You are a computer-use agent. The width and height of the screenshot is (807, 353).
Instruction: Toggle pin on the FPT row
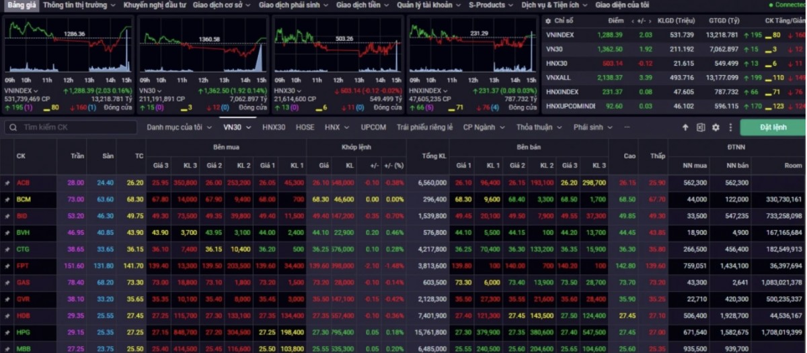[x=7, y=266]
